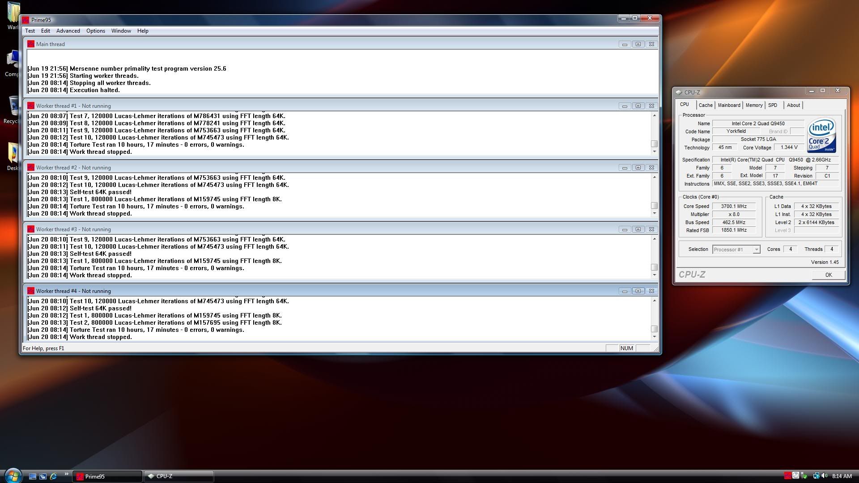
Task: Click the scrollbar thumb in Worker thread #2
Action: pyautogui.click(x=654, y=206)
